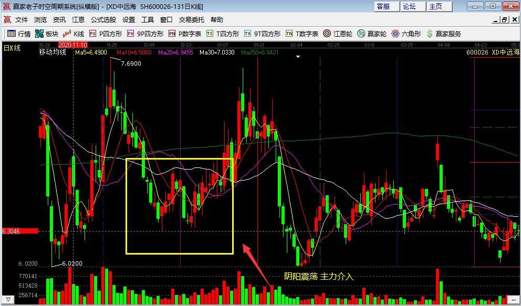Click the 赢 icon in the title bar
Viewport: 521px width, 306px height.
point(7,6)
